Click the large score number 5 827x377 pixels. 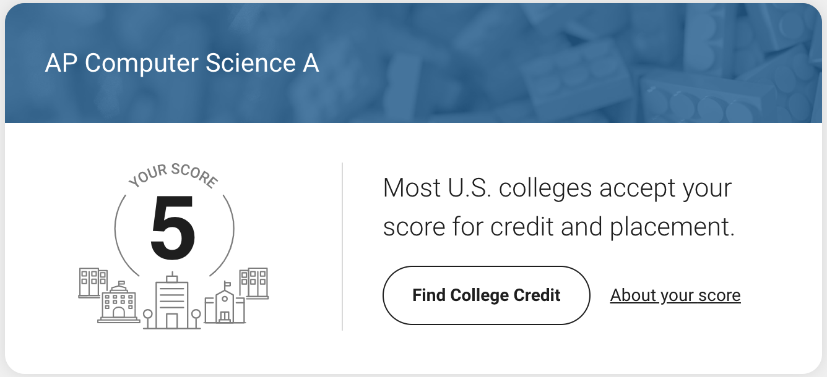click(x=173, y=229)
